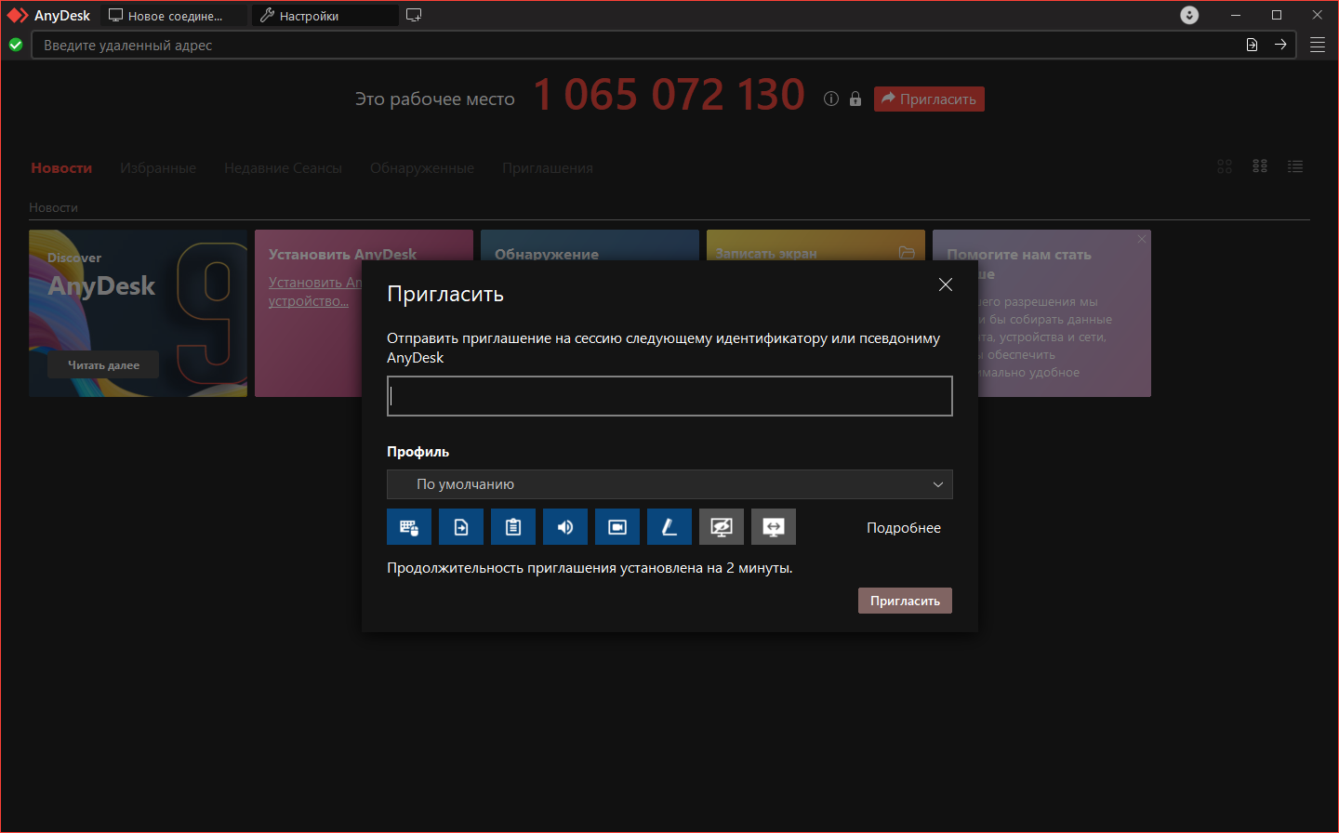Screen dimensions: 1339x833
Task: Enable privacy mode crossed-eye monitor icon
Action: (x=722, y=527)
